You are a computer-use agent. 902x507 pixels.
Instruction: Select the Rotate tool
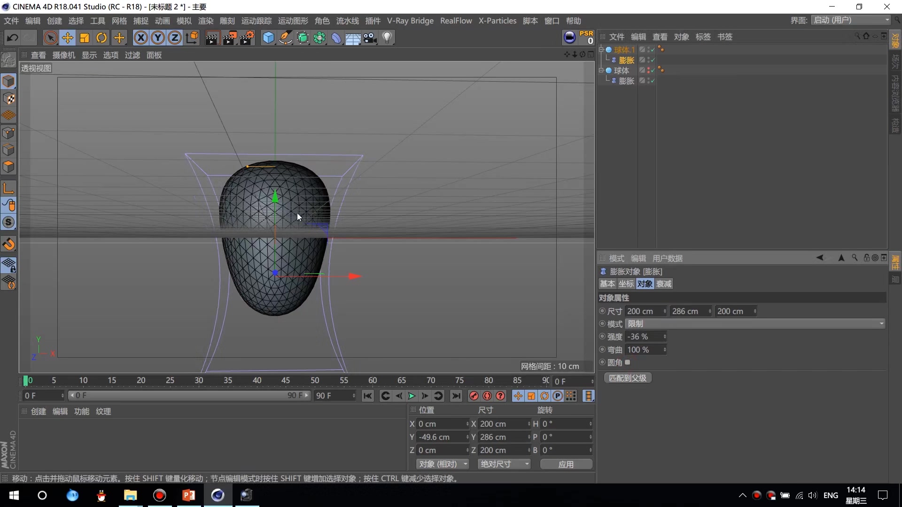tap(101, 38)
